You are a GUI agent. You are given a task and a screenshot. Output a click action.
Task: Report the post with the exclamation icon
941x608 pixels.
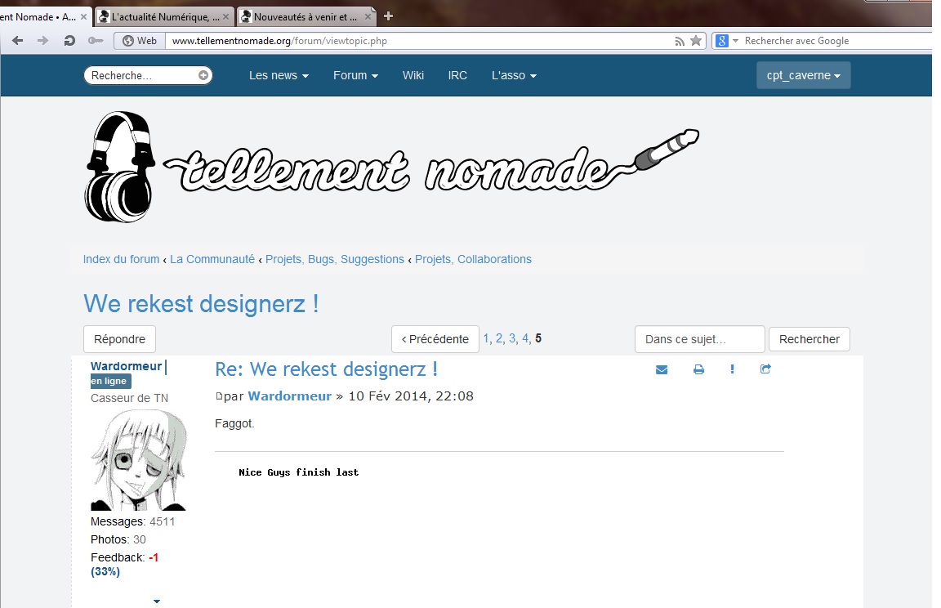[732, 369]
